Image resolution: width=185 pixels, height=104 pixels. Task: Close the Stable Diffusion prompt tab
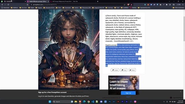click(48, 1)
